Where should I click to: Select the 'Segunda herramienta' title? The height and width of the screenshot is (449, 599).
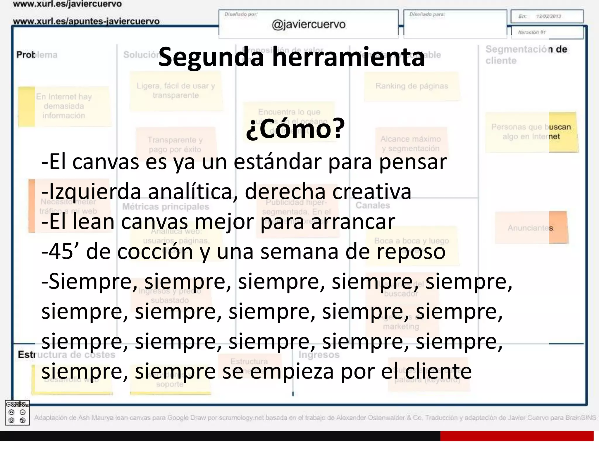[x=292, y=57]
